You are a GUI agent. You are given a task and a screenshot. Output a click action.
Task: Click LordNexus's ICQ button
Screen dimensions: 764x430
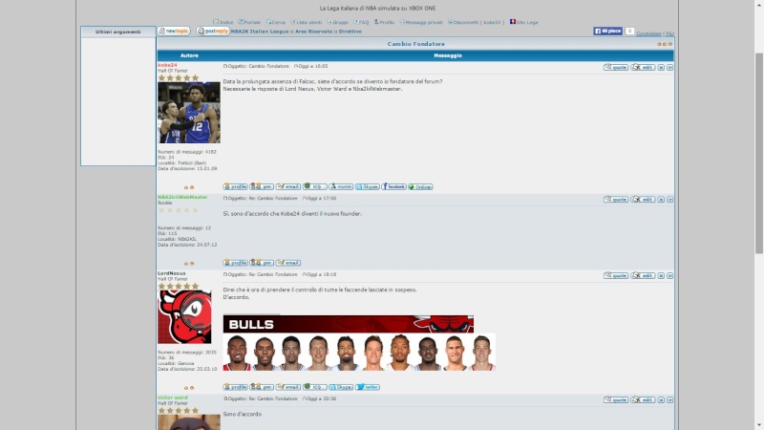(x=314, y=387)
